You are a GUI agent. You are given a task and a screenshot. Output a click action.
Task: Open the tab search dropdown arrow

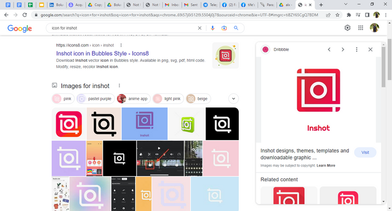[x=346, y=4]
